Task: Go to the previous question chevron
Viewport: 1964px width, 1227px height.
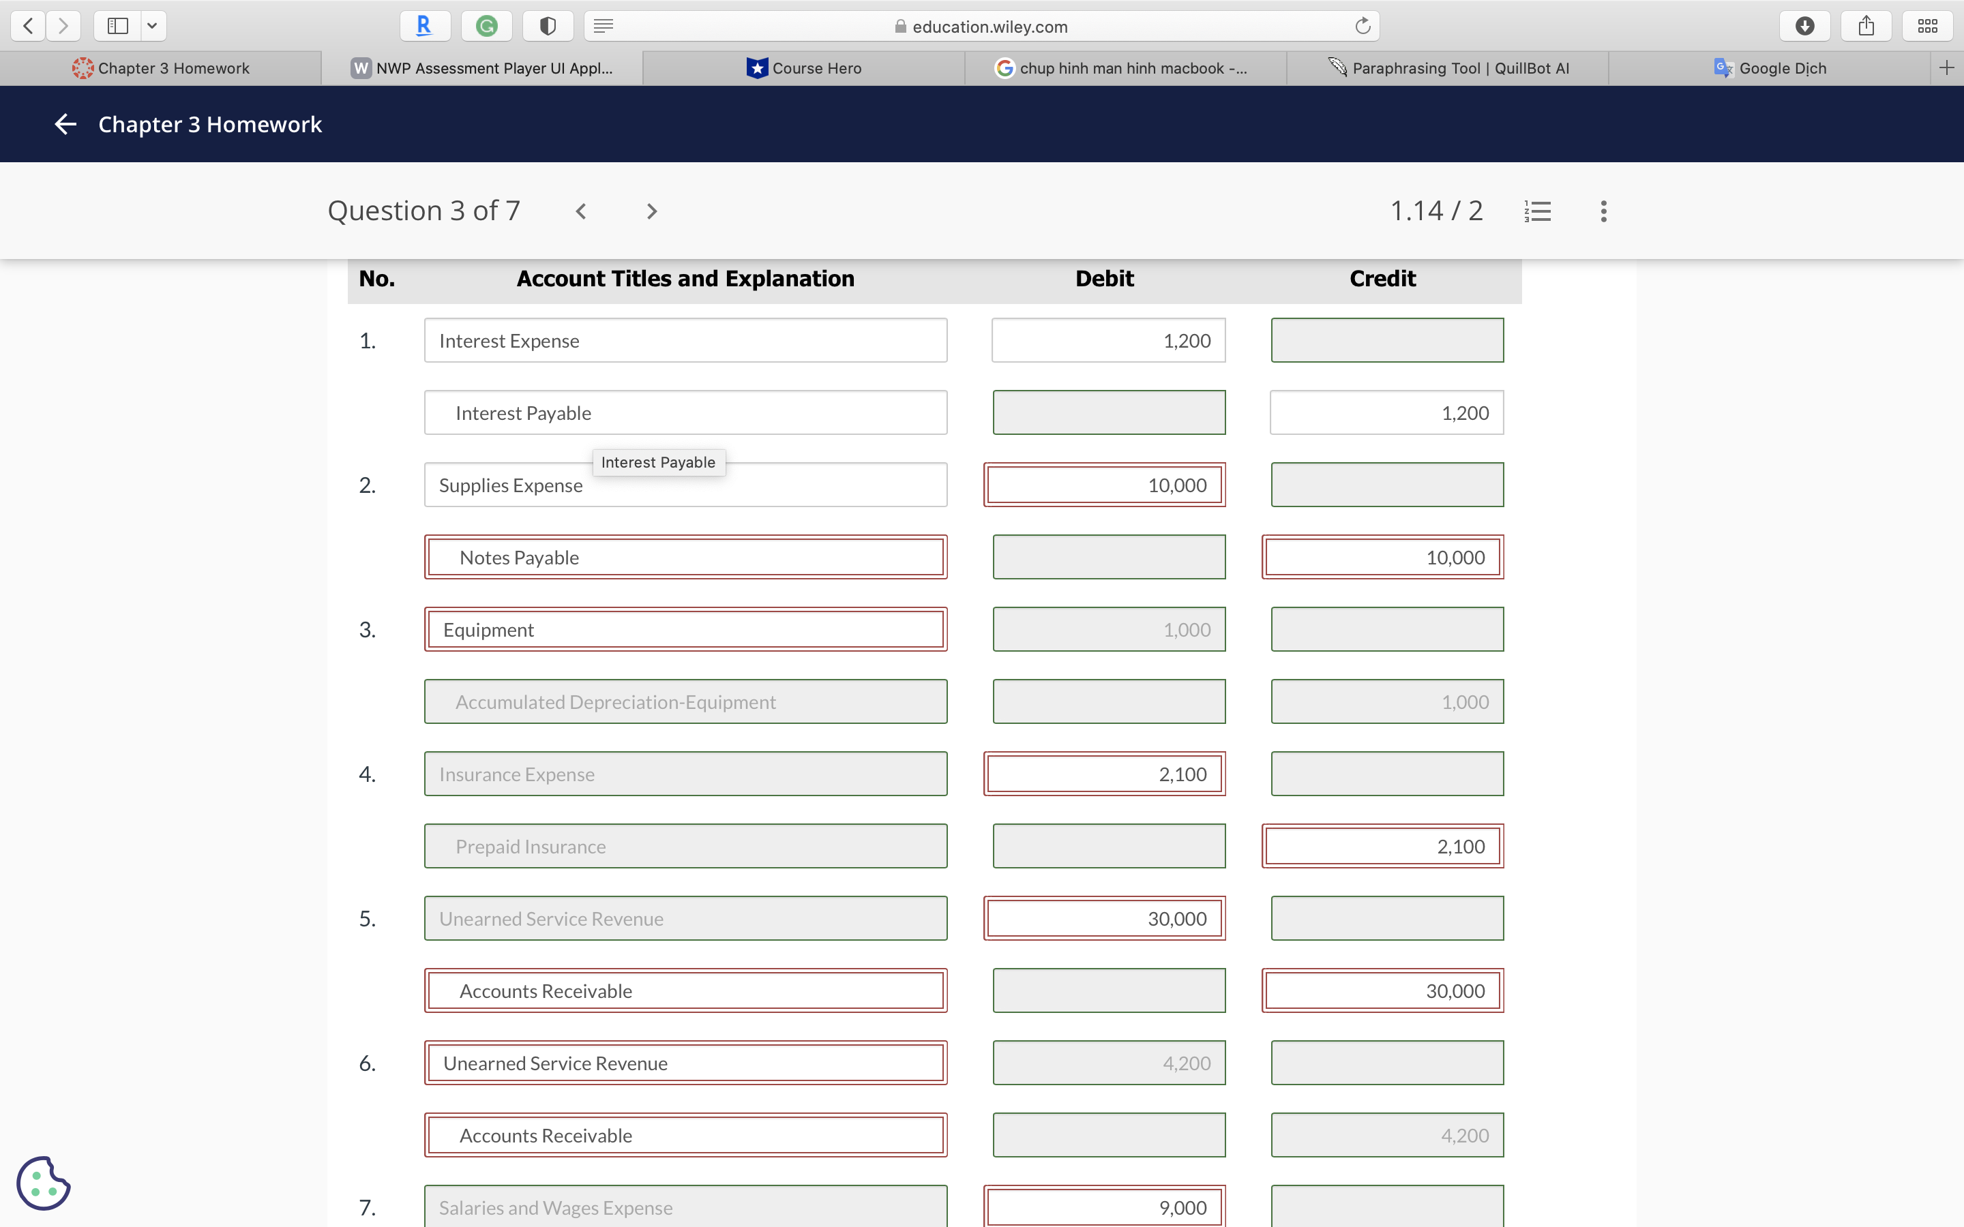Action: point(581,212)
